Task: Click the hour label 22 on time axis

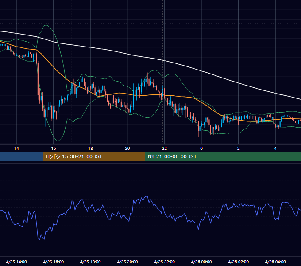Action: coord(164,149)
